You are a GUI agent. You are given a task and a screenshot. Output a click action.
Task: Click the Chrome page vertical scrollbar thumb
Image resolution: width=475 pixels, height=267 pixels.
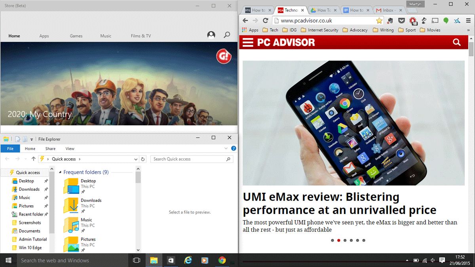[x=471, y=49]
